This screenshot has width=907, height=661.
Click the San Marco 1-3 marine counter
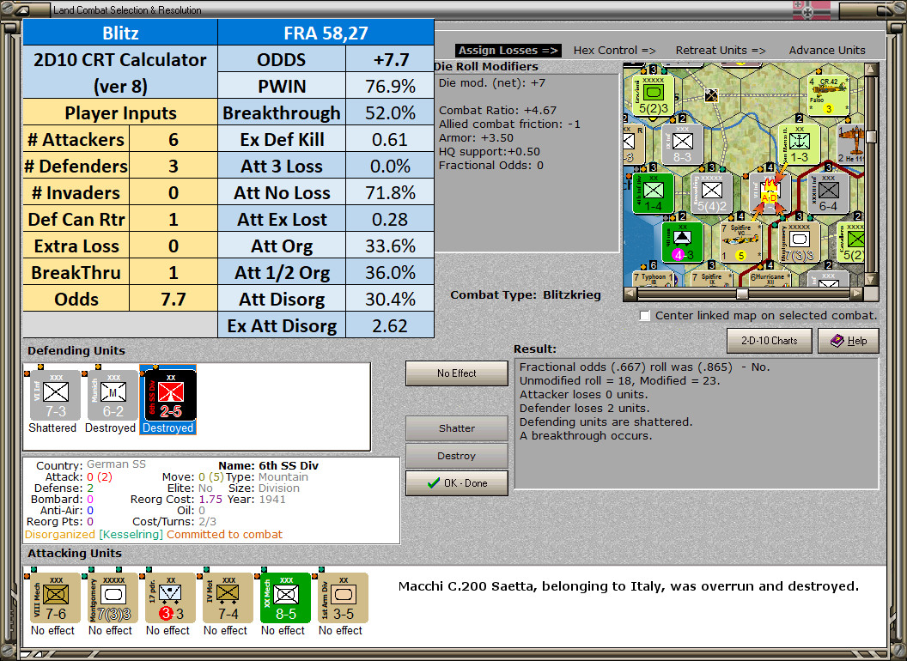coord(799,144)
